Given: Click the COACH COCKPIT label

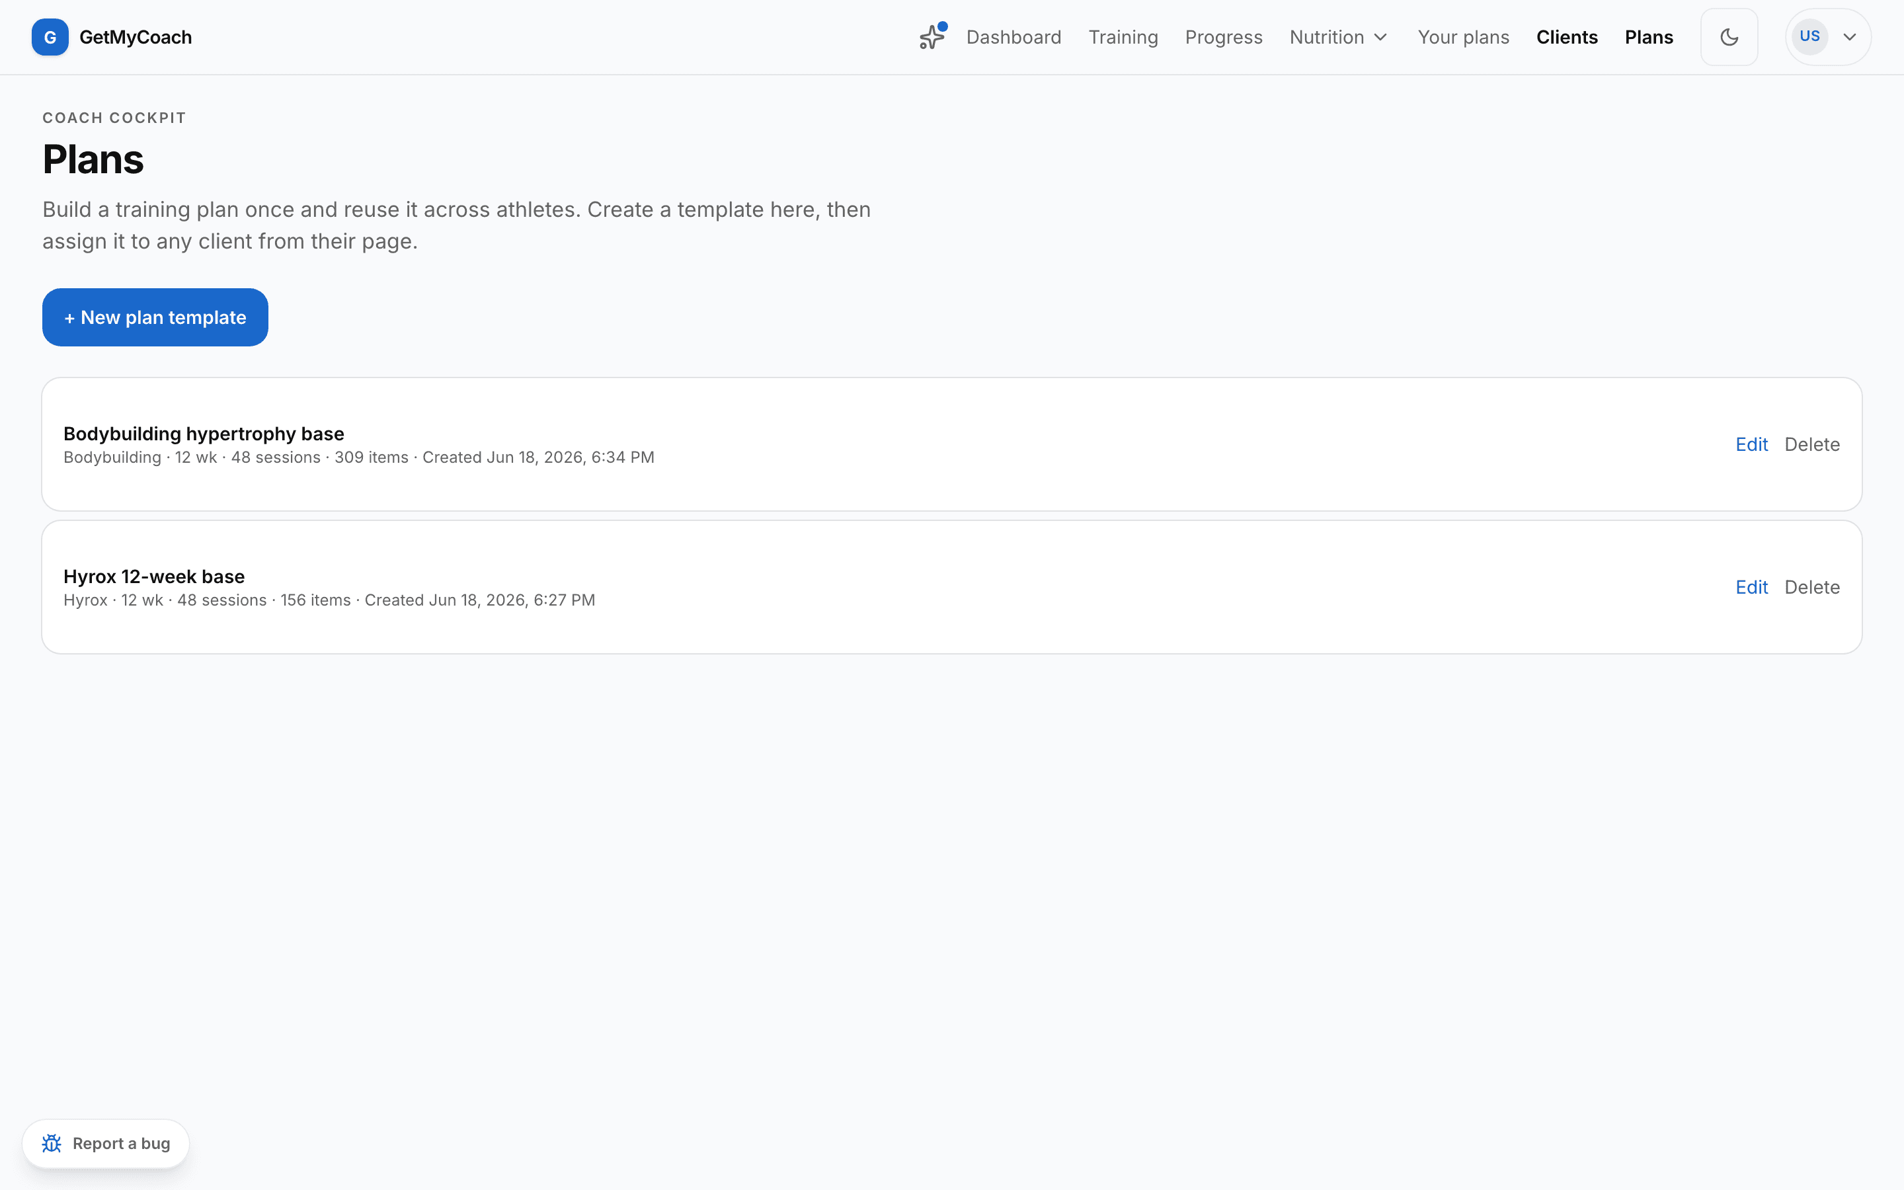Looking at the screenshot, I should [114, 118].
